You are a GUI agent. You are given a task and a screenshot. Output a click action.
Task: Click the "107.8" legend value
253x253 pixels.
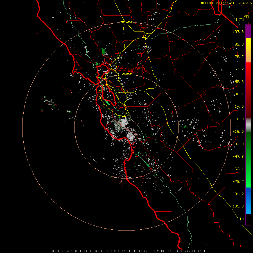point(238,32)
